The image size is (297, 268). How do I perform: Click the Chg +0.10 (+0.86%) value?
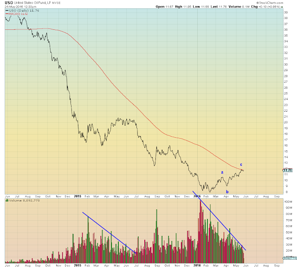tap(266, 7)
